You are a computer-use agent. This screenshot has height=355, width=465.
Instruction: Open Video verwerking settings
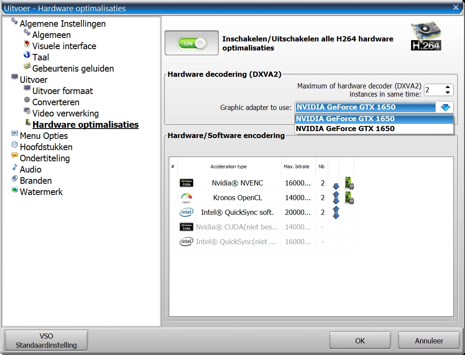[66, 113]
